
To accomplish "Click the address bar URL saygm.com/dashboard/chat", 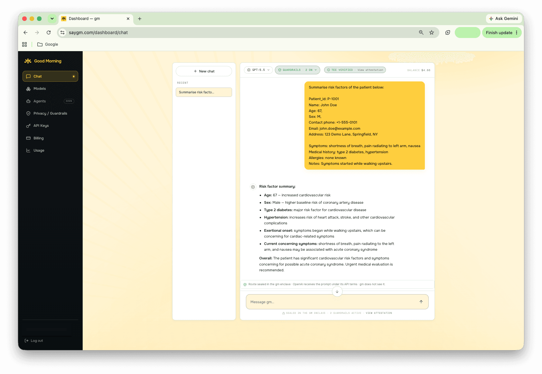I will point(98,33).
